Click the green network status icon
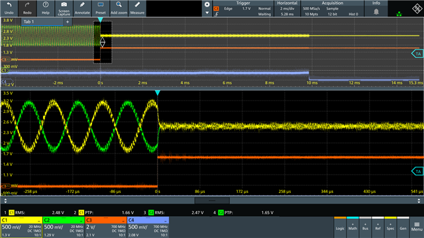 pos(399,13)
